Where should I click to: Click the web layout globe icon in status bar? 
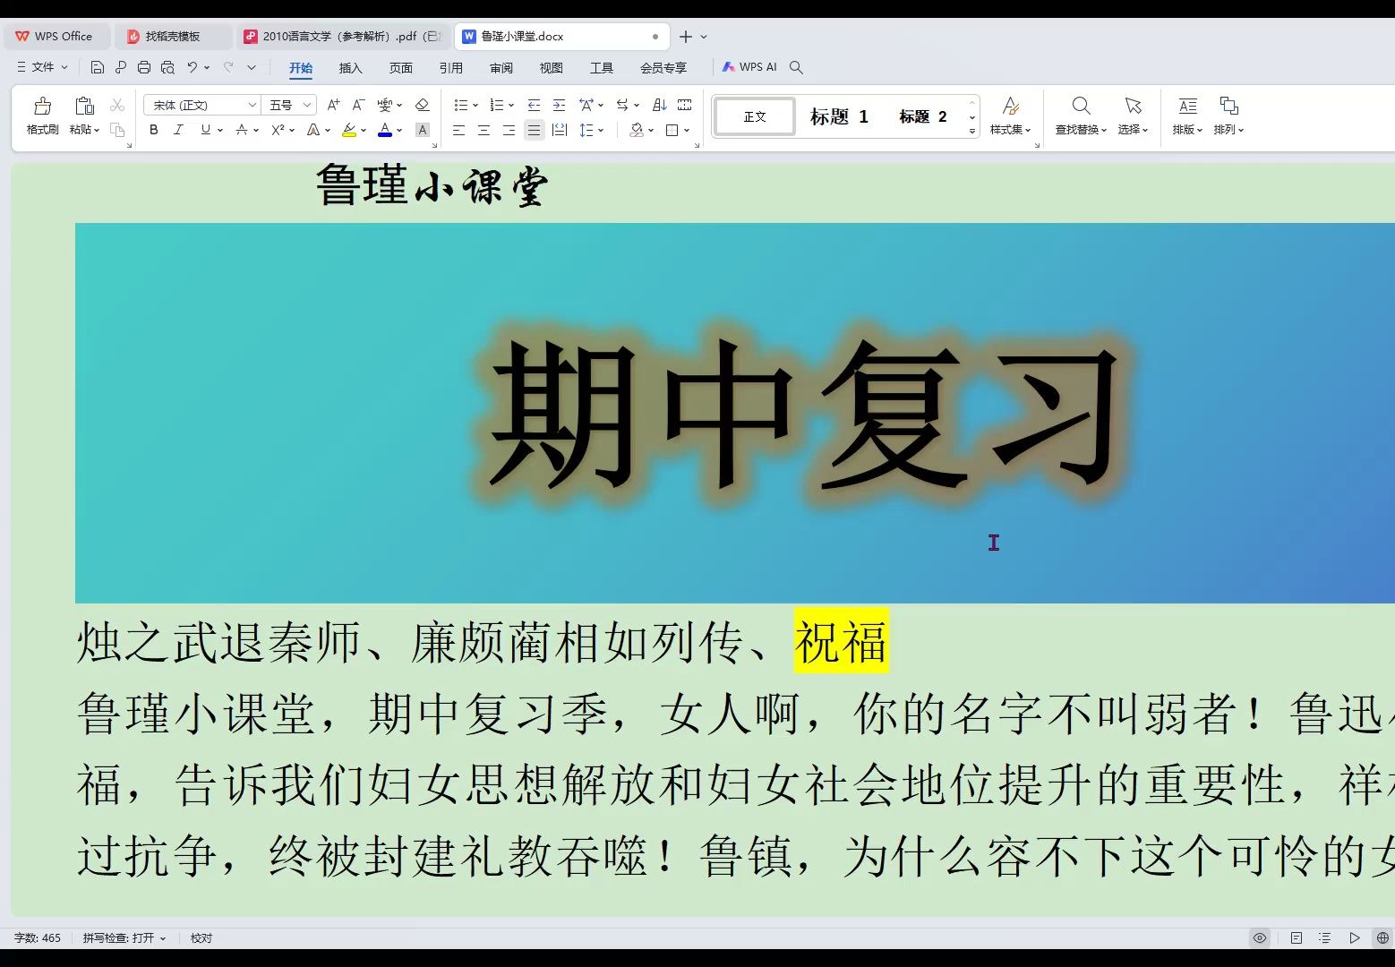coord(1382,937)
